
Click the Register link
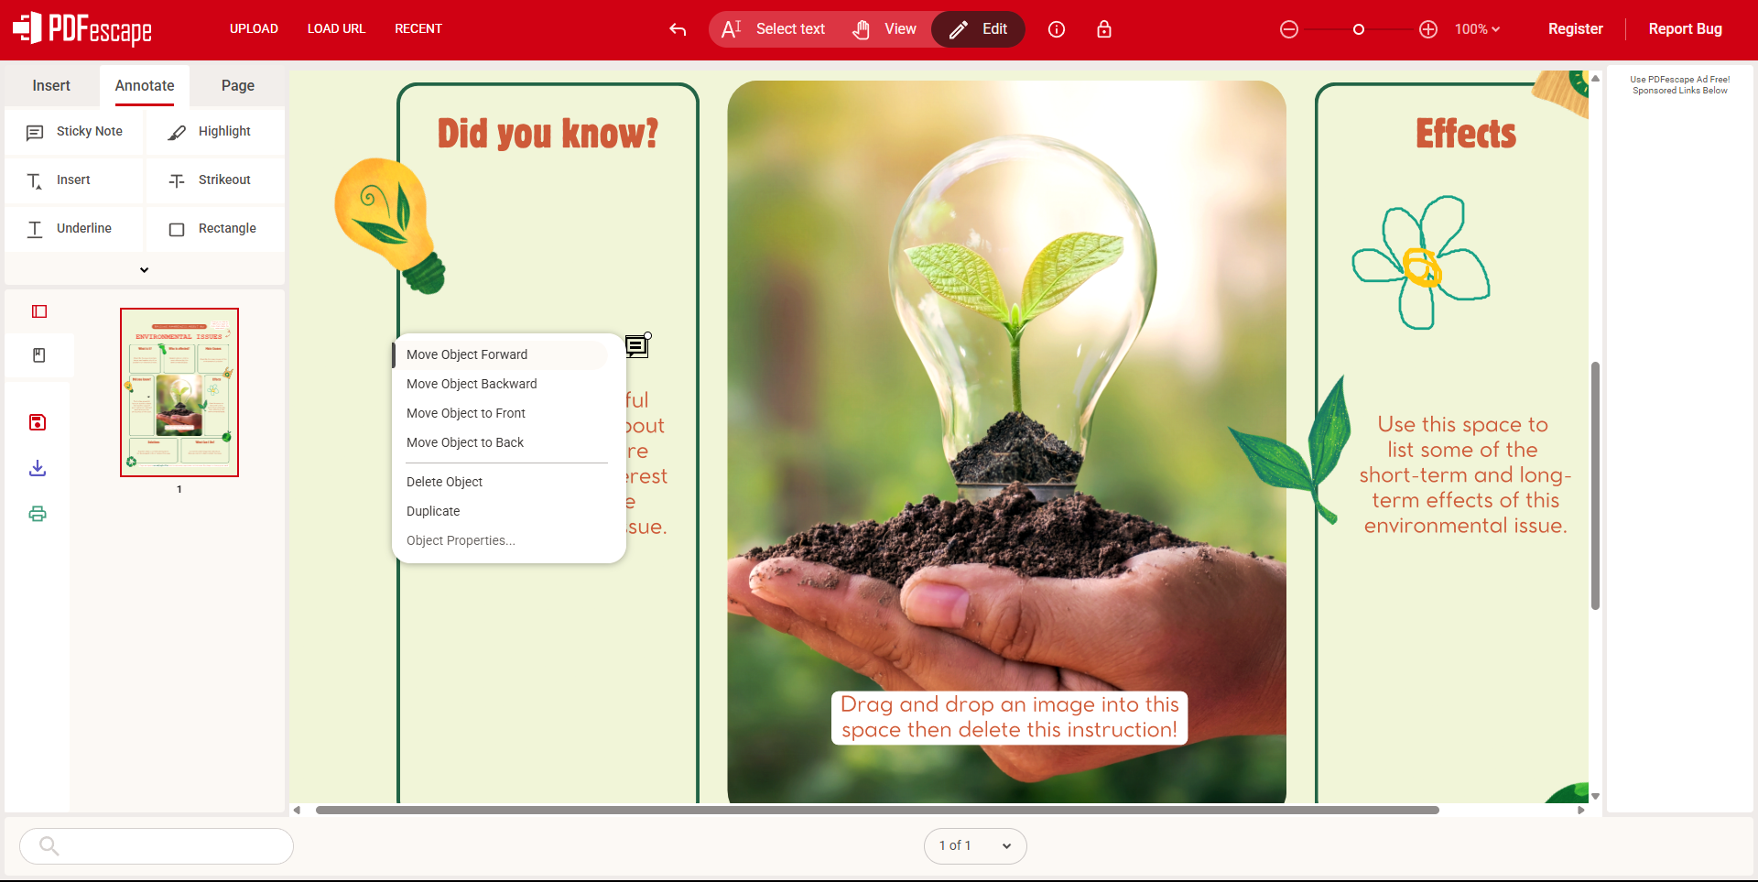tap(1575, 29)
